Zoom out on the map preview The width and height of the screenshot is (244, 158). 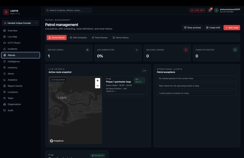(x=97, y=86)
